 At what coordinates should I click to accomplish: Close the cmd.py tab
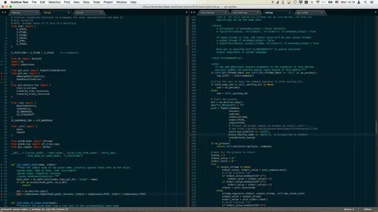point(289,12)
